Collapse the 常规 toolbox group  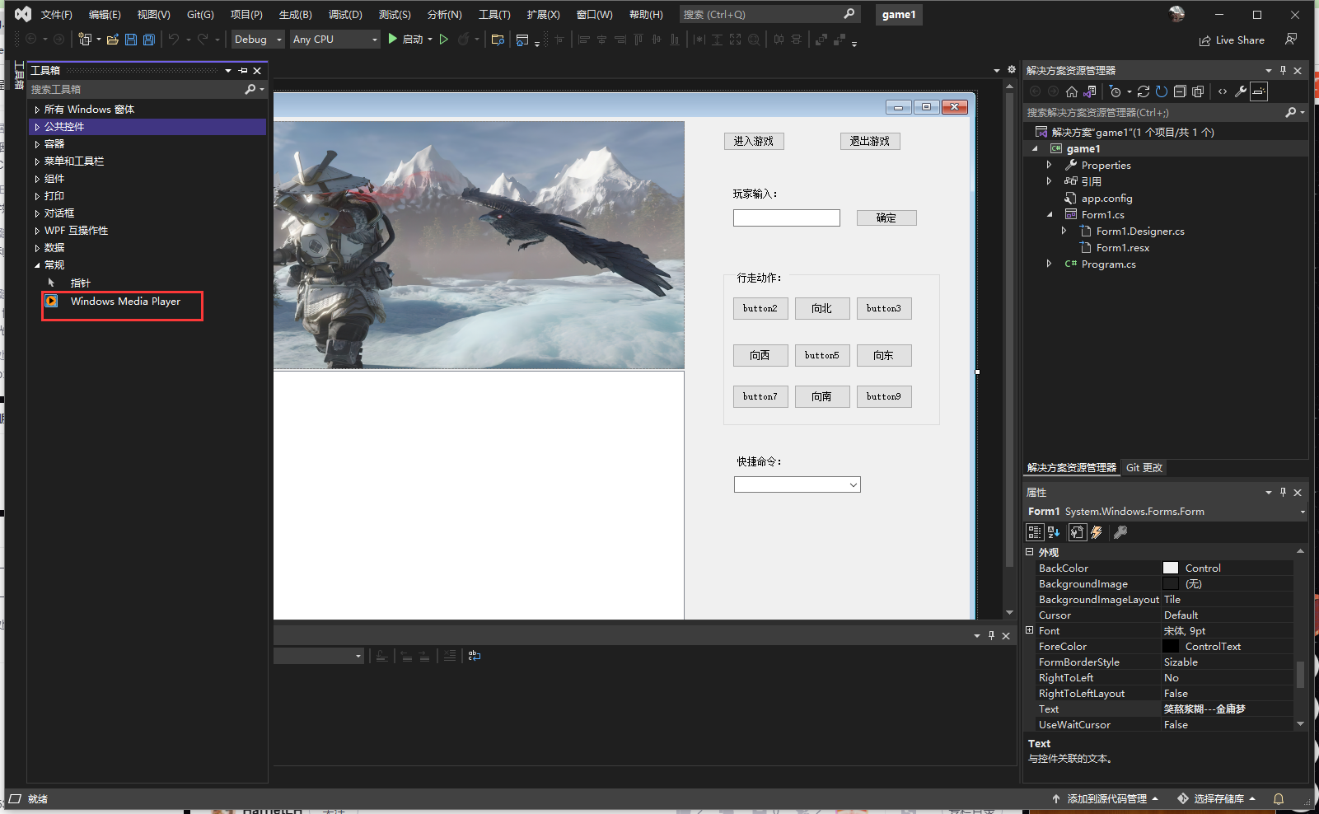tap(37, 265)
